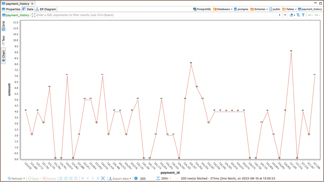Open the Export data dropdown arrow
The height and width of the screenshot is (182, 324).
click(130, 178)
